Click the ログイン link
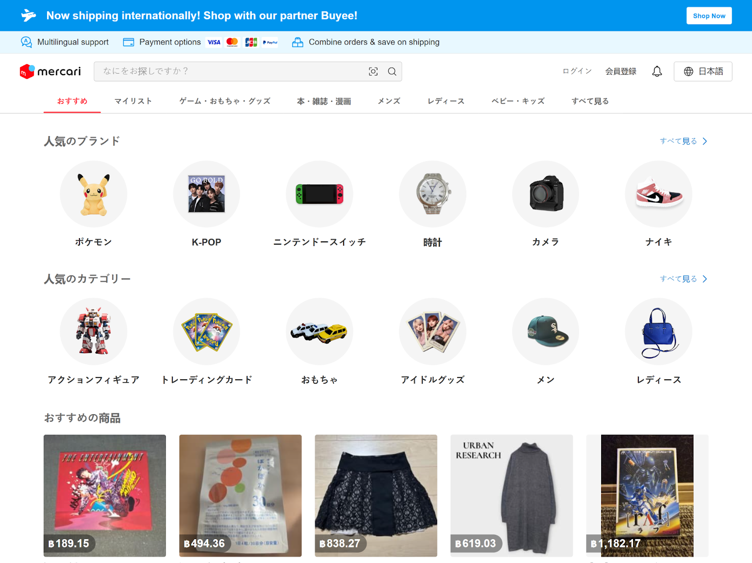This screenshot has height=563, width=752. pos(577,71)
